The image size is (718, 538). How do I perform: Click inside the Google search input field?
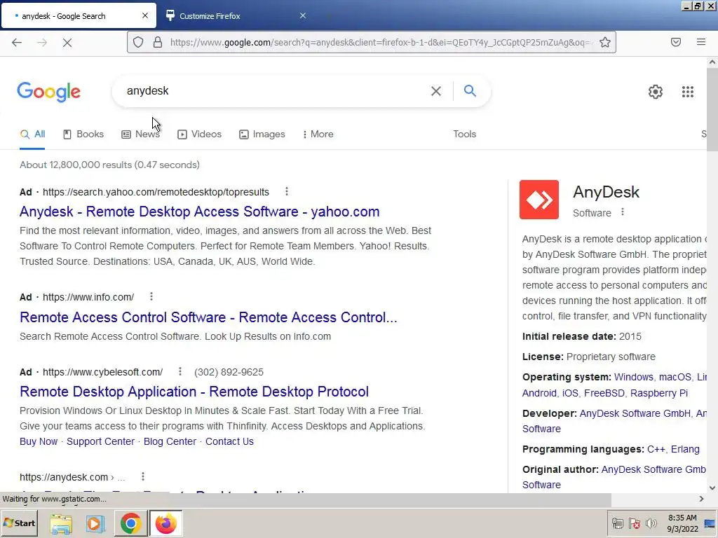275,91
